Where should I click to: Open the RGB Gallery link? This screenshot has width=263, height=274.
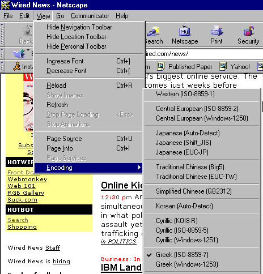pyautogui.click(x=26, y=193)
